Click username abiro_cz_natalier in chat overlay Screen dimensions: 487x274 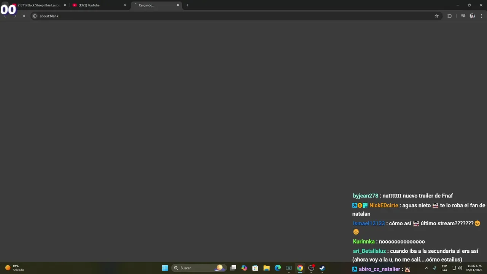tap(379, 269)
